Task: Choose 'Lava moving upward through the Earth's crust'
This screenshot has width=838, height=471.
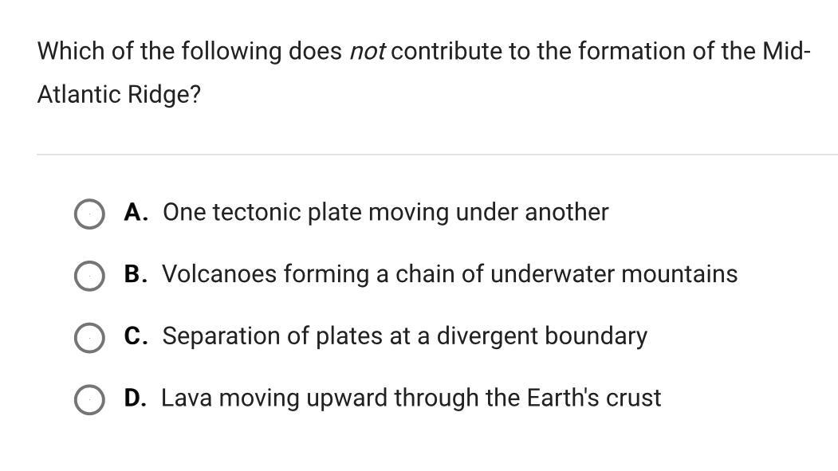Action: point(411,398)
